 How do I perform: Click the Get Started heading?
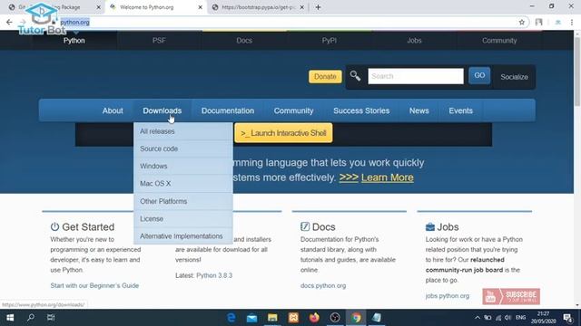coord(88,226)
